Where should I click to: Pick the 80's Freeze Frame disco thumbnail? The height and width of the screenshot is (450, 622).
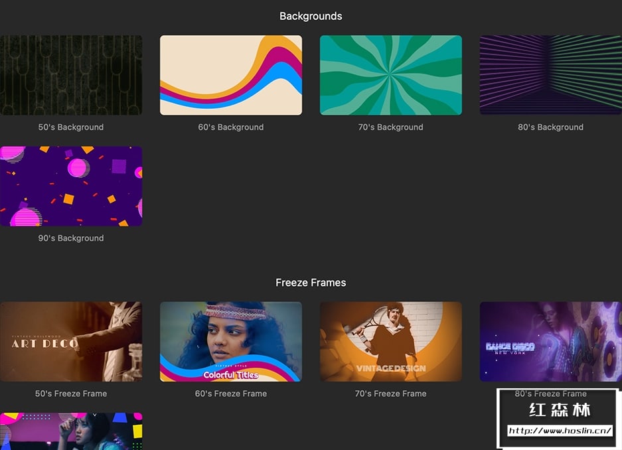(x=550, y=342)
